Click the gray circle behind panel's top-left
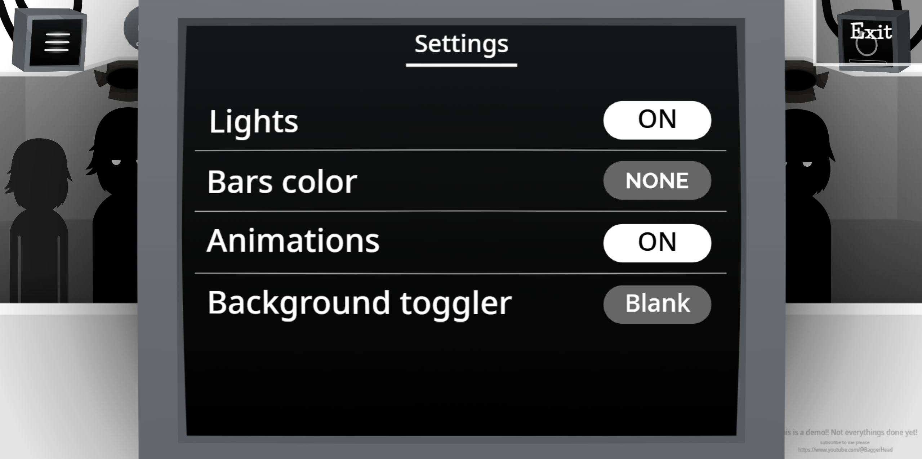 (131, 28)
